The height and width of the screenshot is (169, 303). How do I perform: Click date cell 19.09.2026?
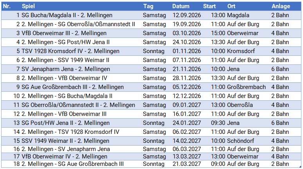coord(187,24)
